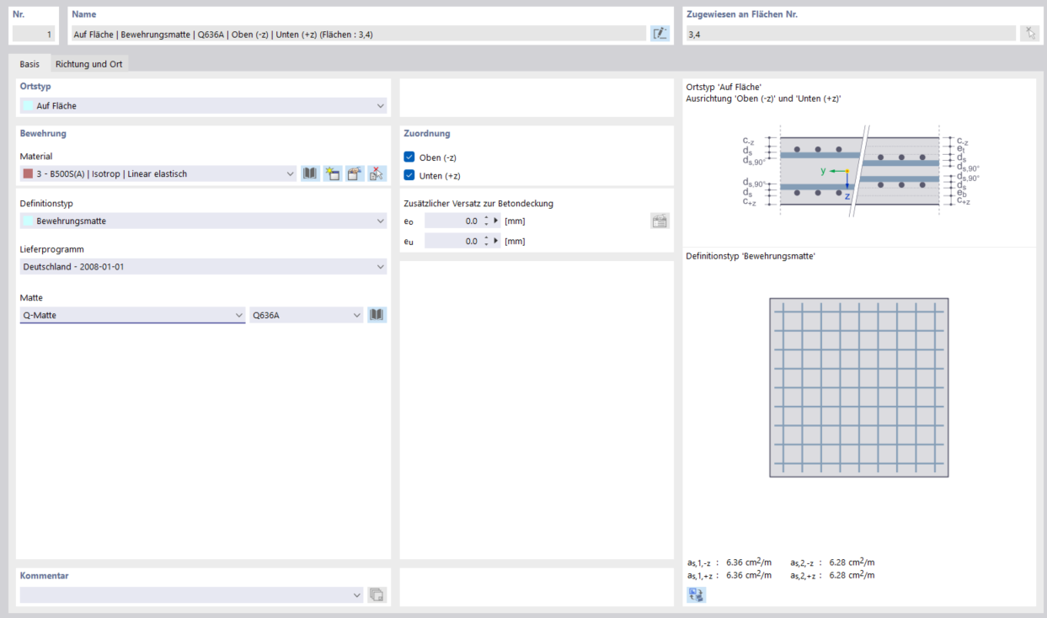Screen dimensions: 1047x618
Task: Open the Kommentar dropdown
Action: click(192, 594)
